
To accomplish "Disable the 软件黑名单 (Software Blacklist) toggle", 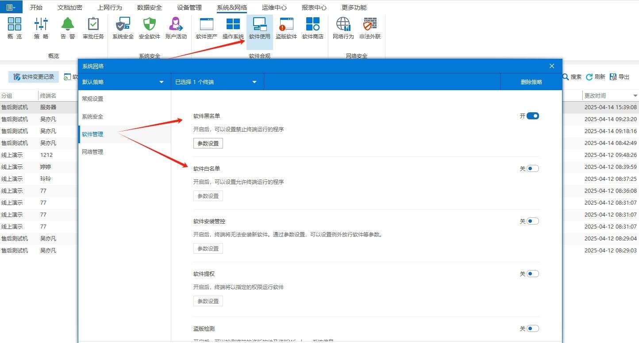I will 533,116.
